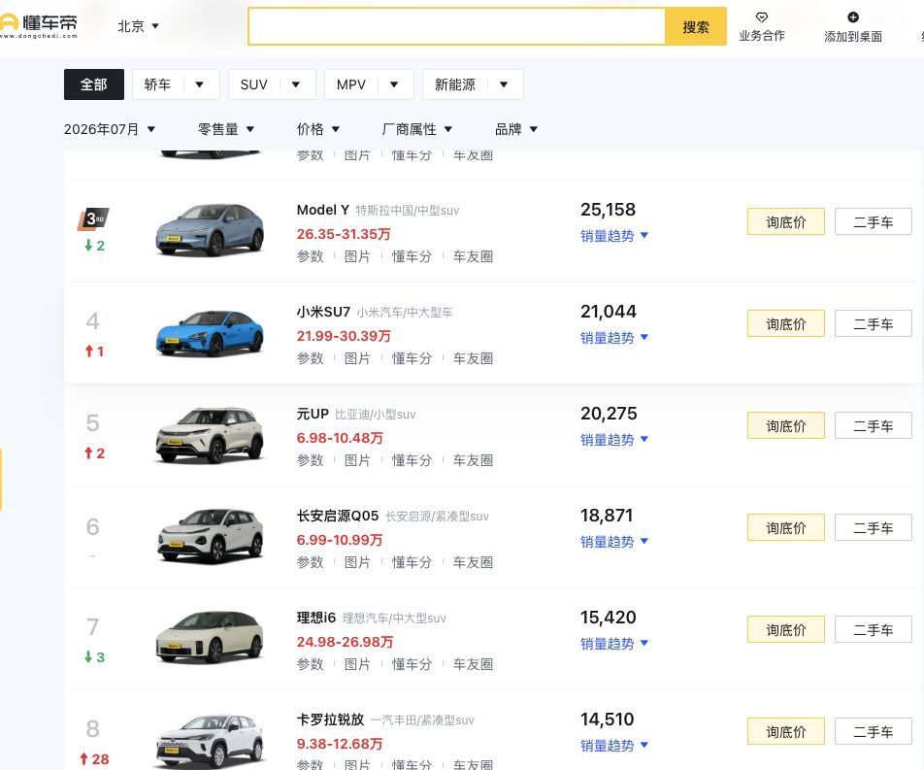This screenshot has width=924, height=770.
Task: Select the SUV category tab
Action: 254,84
